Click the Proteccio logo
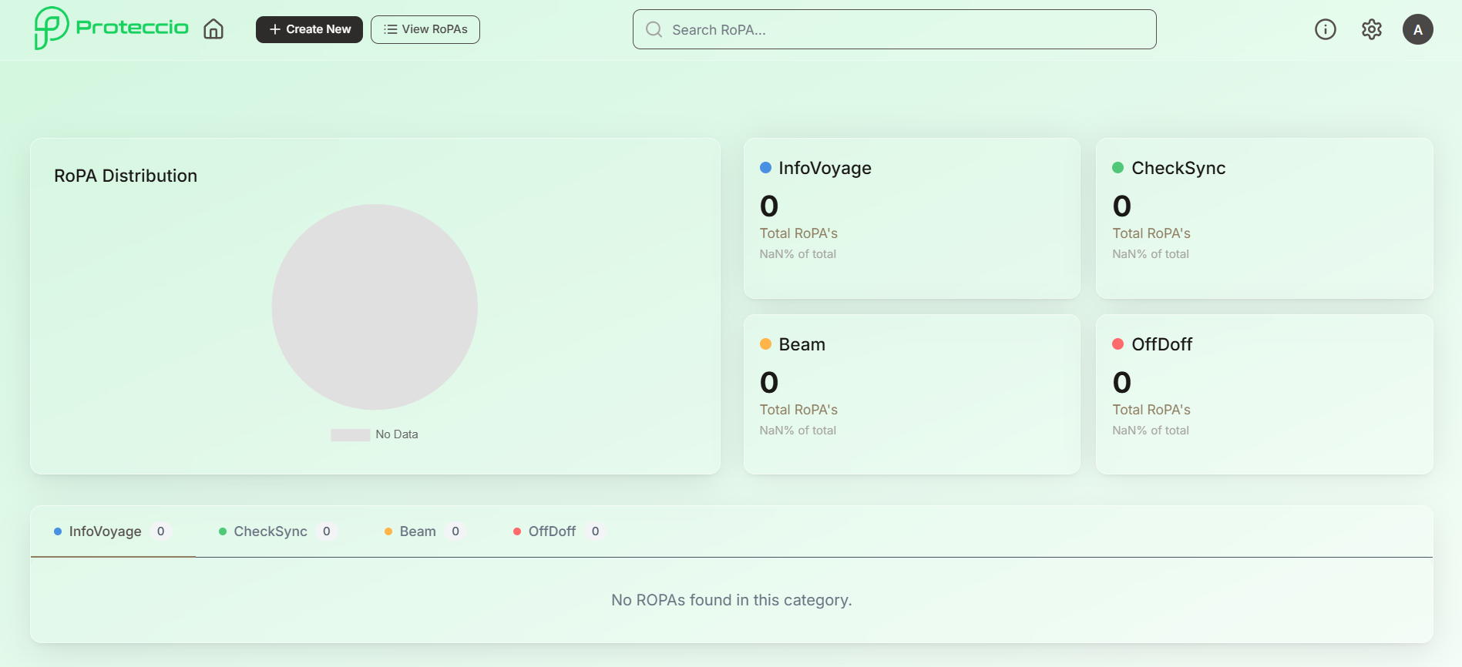The image size is (1462, 667). [x=111, y=28]
